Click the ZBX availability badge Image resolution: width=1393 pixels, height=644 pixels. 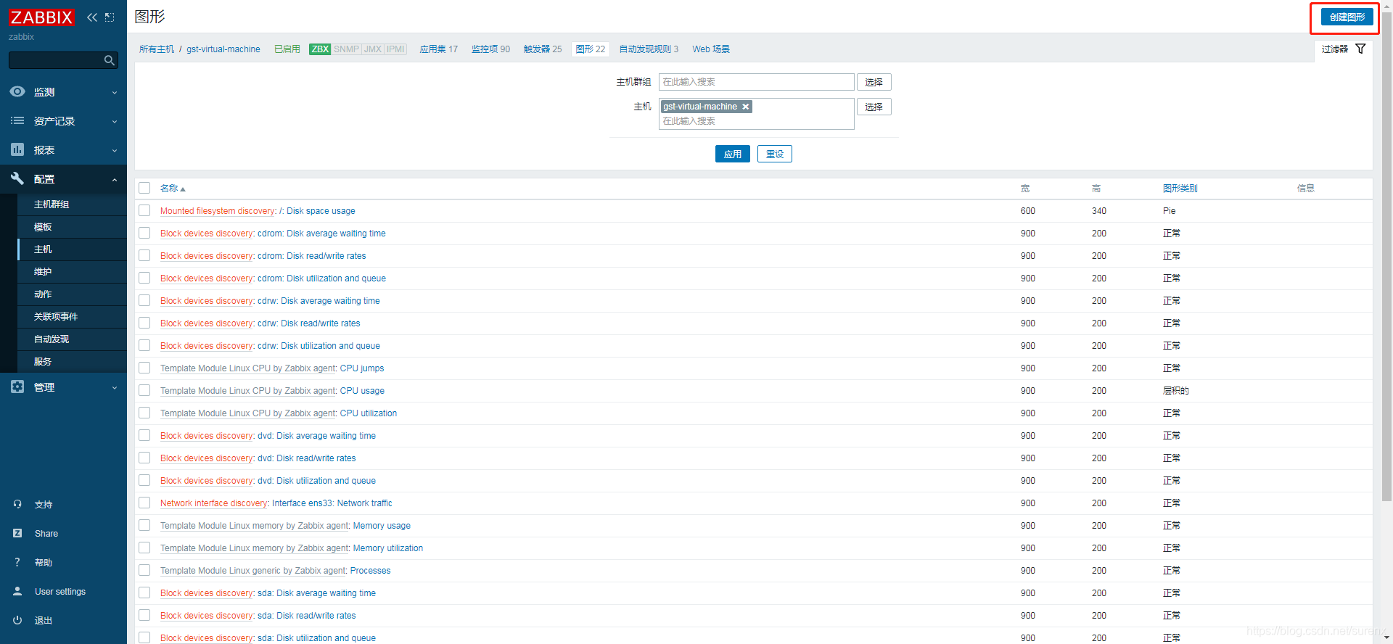[x=320, y=49]
